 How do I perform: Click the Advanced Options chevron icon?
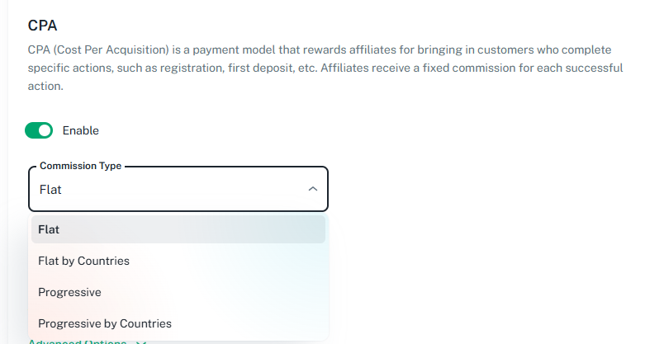140,342
